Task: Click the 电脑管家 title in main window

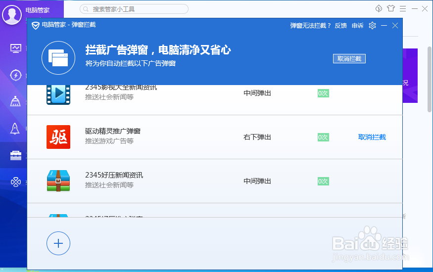Action: (37, 10)
